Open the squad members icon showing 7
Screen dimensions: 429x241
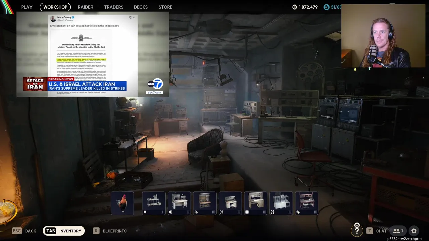pyautogui.click(x=399, y=231)
